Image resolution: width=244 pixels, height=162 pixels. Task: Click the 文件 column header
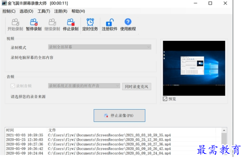tap(52, 130)
